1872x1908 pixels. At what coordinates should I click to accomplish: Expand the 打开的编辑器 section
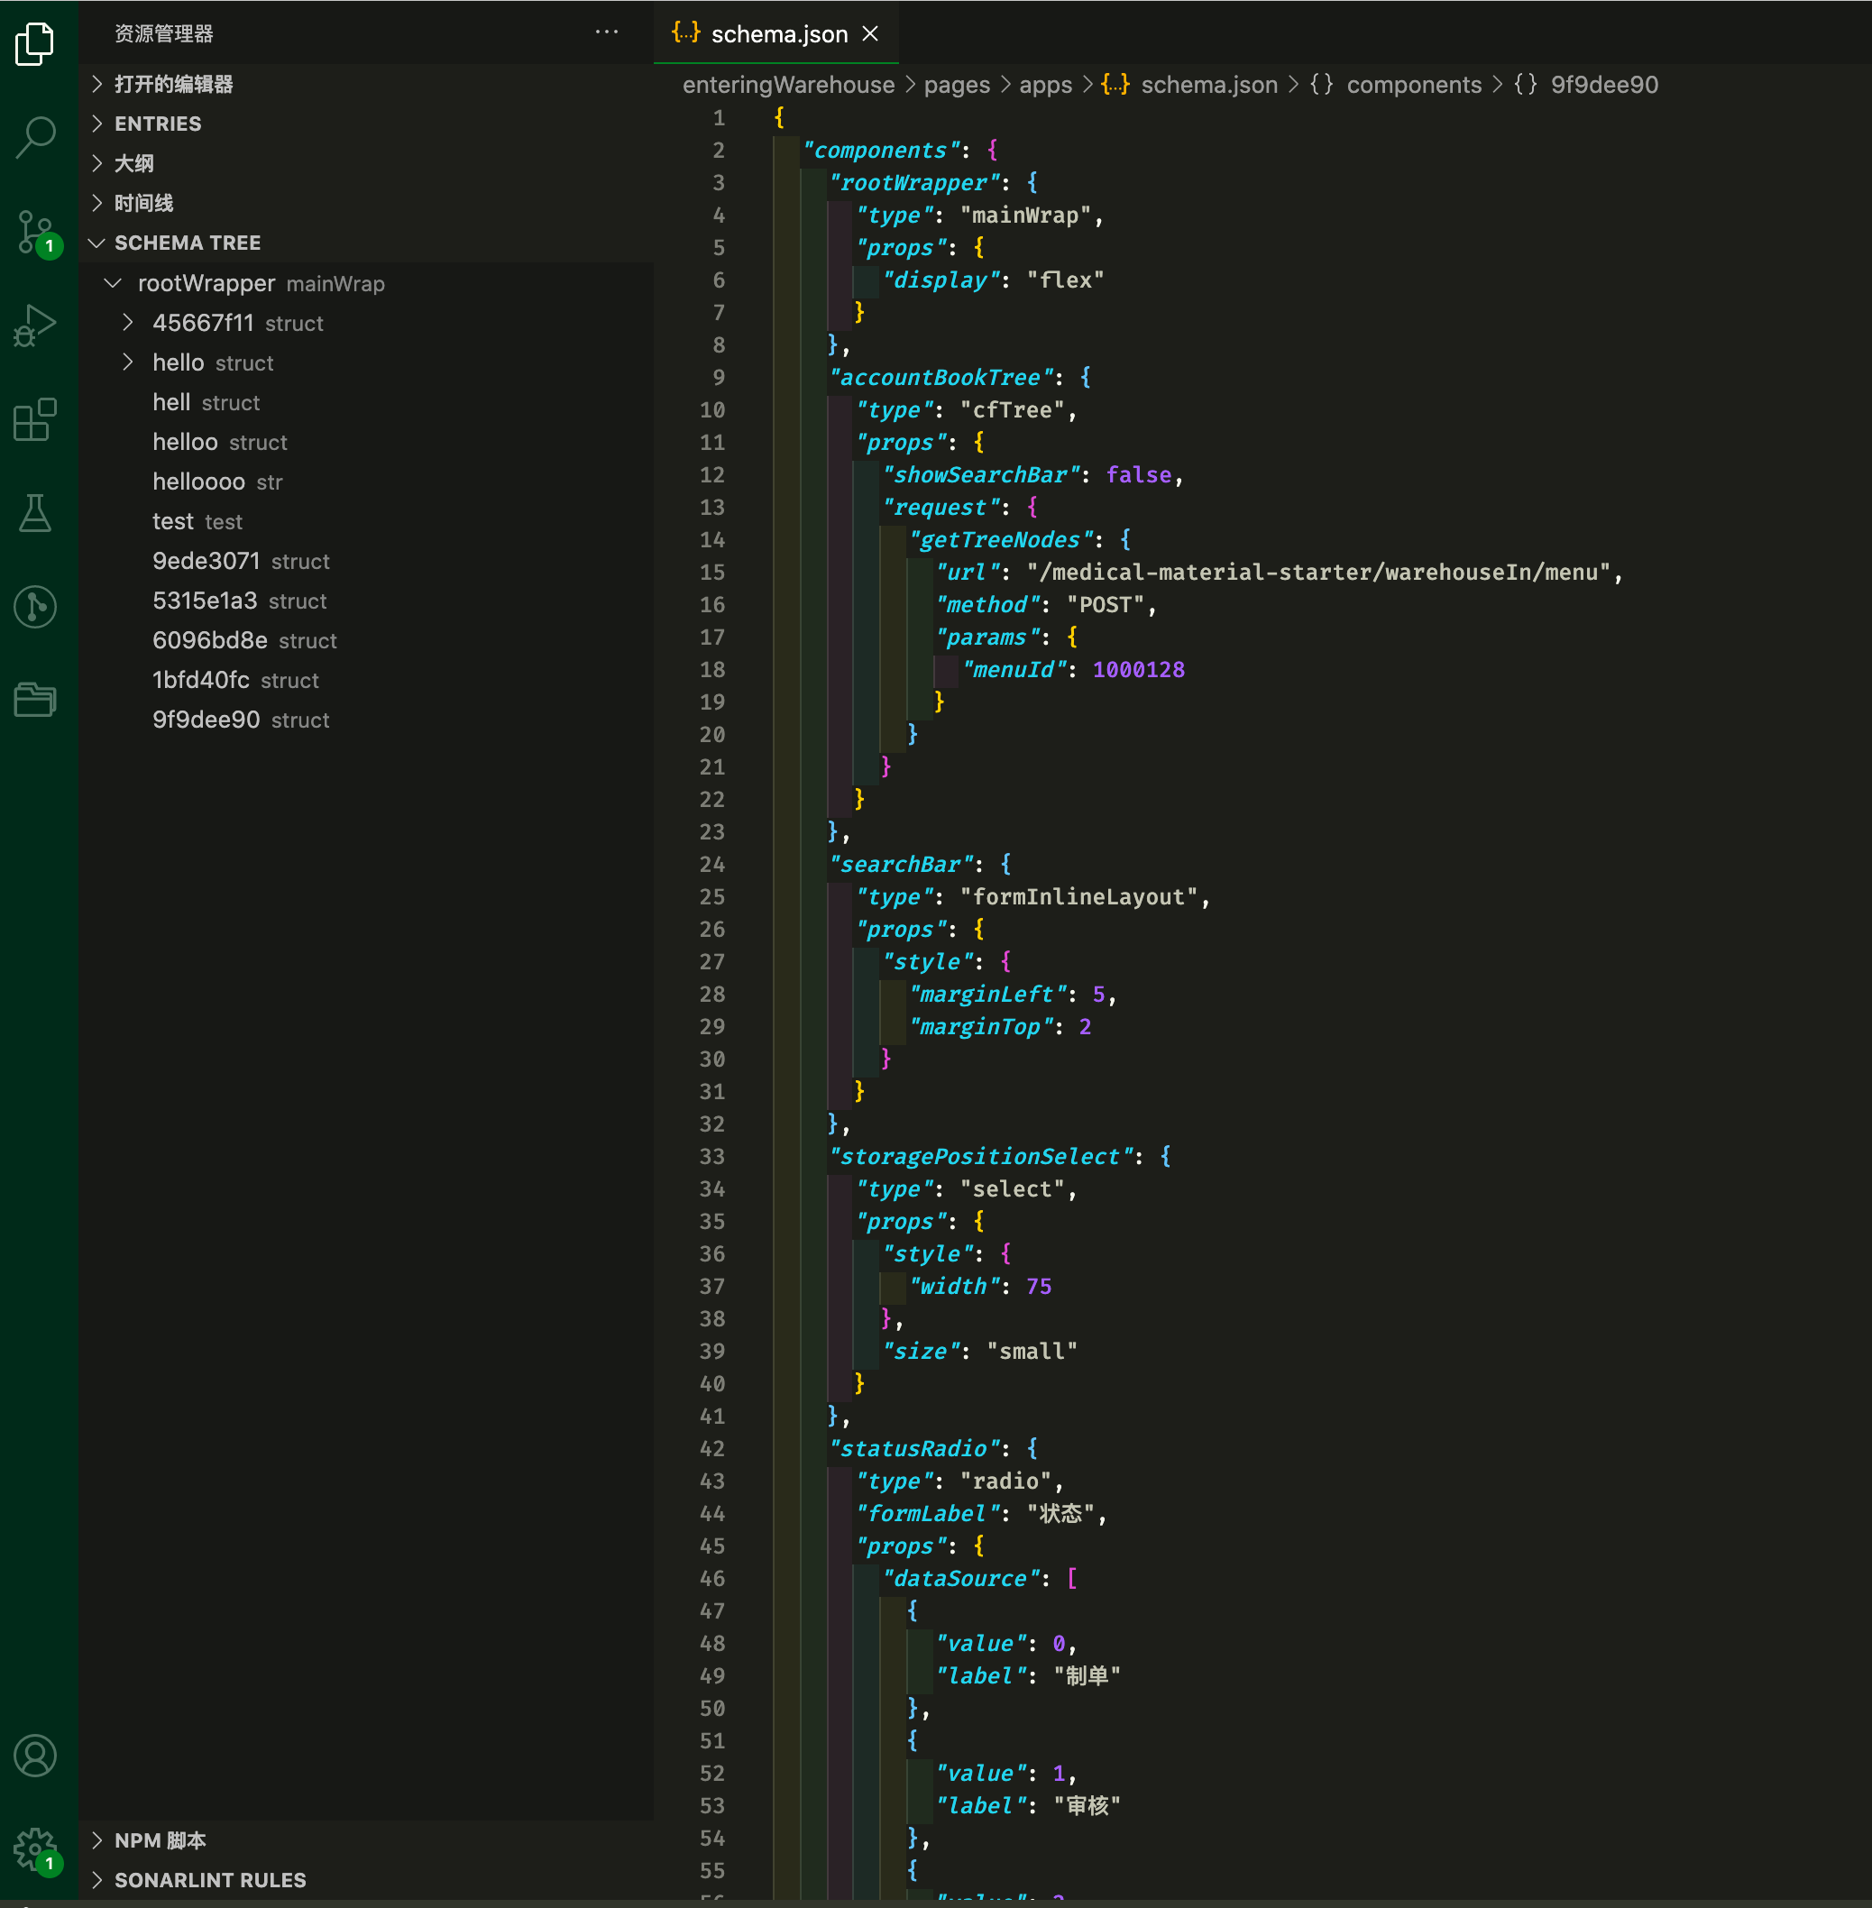click(366, 84)
